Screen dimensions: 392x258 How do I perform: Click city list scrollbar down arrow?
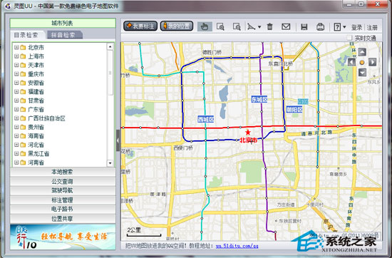110,163
